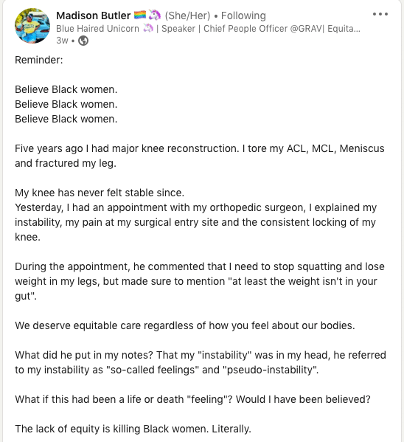Image resolution: width=404 pixels, height=442 pixels.
Task: Click the Five years ago knee reconstruction paragraph
Action: tap(200, 156)
